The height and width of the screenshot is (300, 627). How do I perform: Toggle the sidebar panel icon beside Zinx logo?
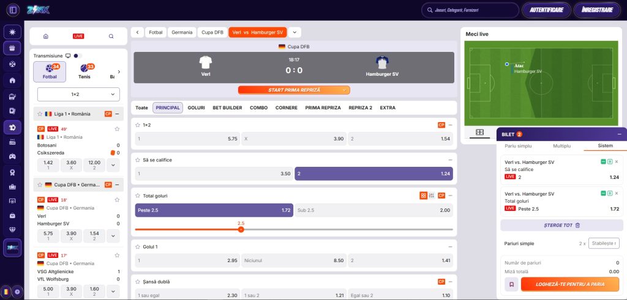click(12, 10)
